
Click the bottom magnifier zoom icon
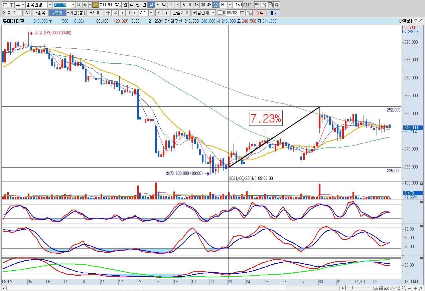point(404,288)
